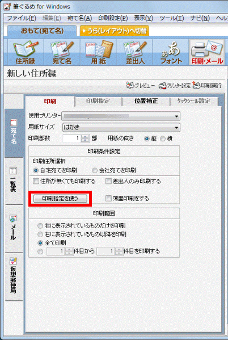Open the 一覧表 list side tab
228x340 pixels.
(x=14, y=181)
